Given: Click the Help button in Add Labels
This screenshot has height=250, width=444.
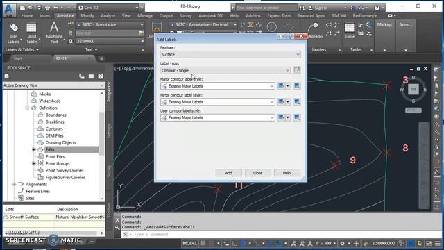Looking at the screenshot, I should point(287,173).
